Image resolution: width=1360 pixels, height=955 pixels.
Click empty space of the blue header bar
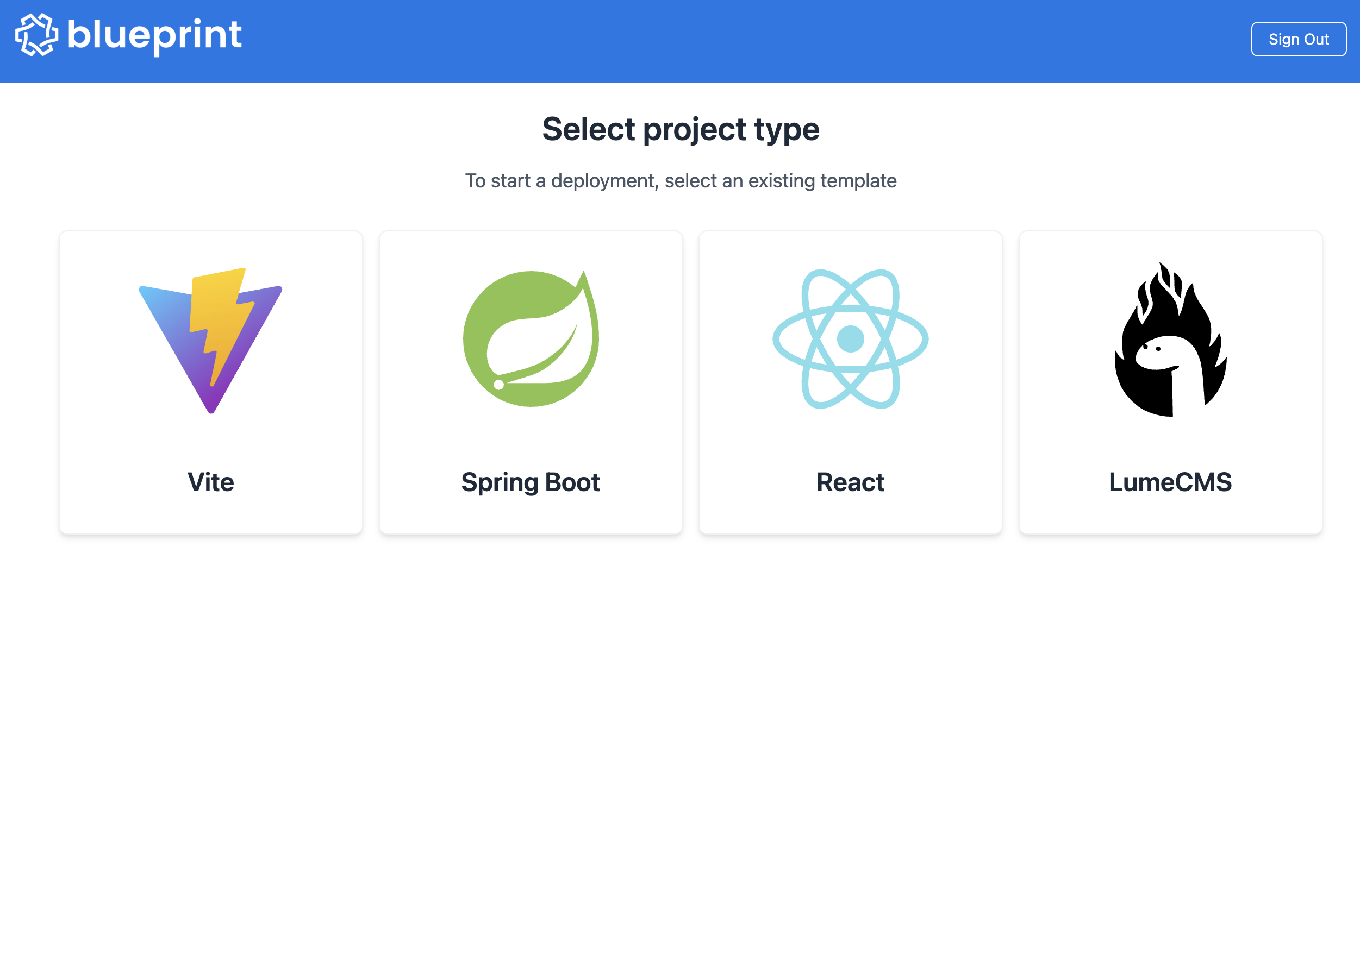(711, 40)
